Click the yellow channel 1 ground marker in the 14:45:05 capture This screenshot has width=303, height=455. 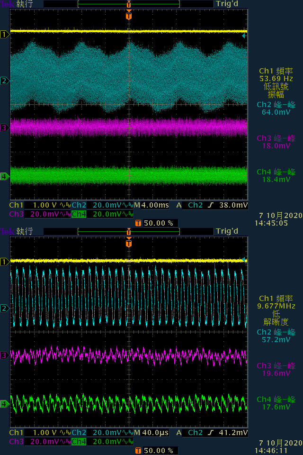[4, 35]
